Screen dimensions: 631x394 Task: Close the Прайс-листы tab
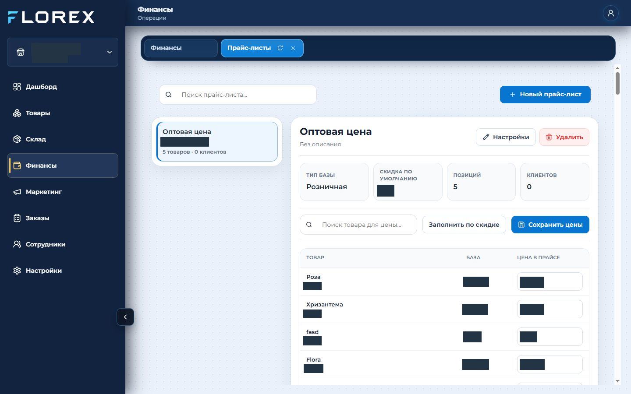(293, 48)
